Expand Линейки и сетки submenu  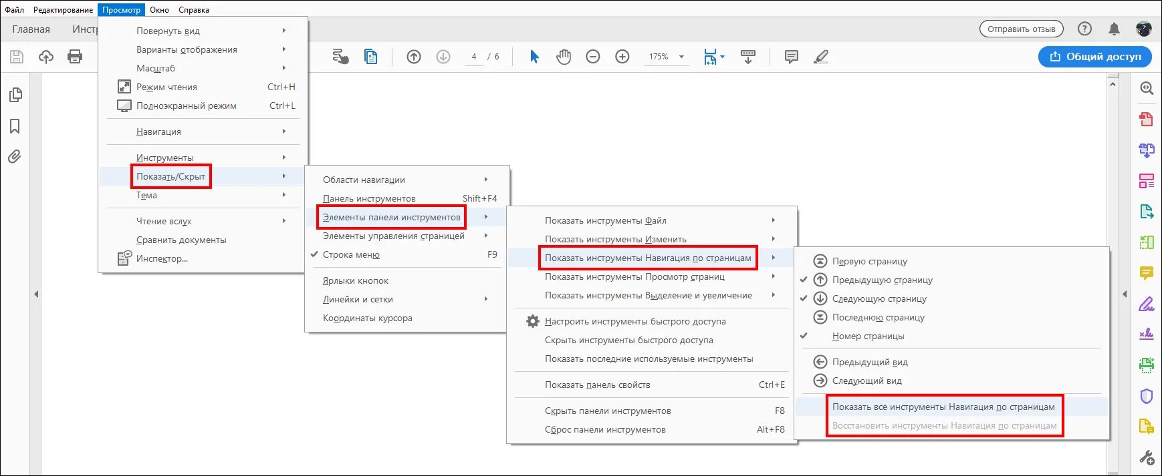[x=407, y=299]
